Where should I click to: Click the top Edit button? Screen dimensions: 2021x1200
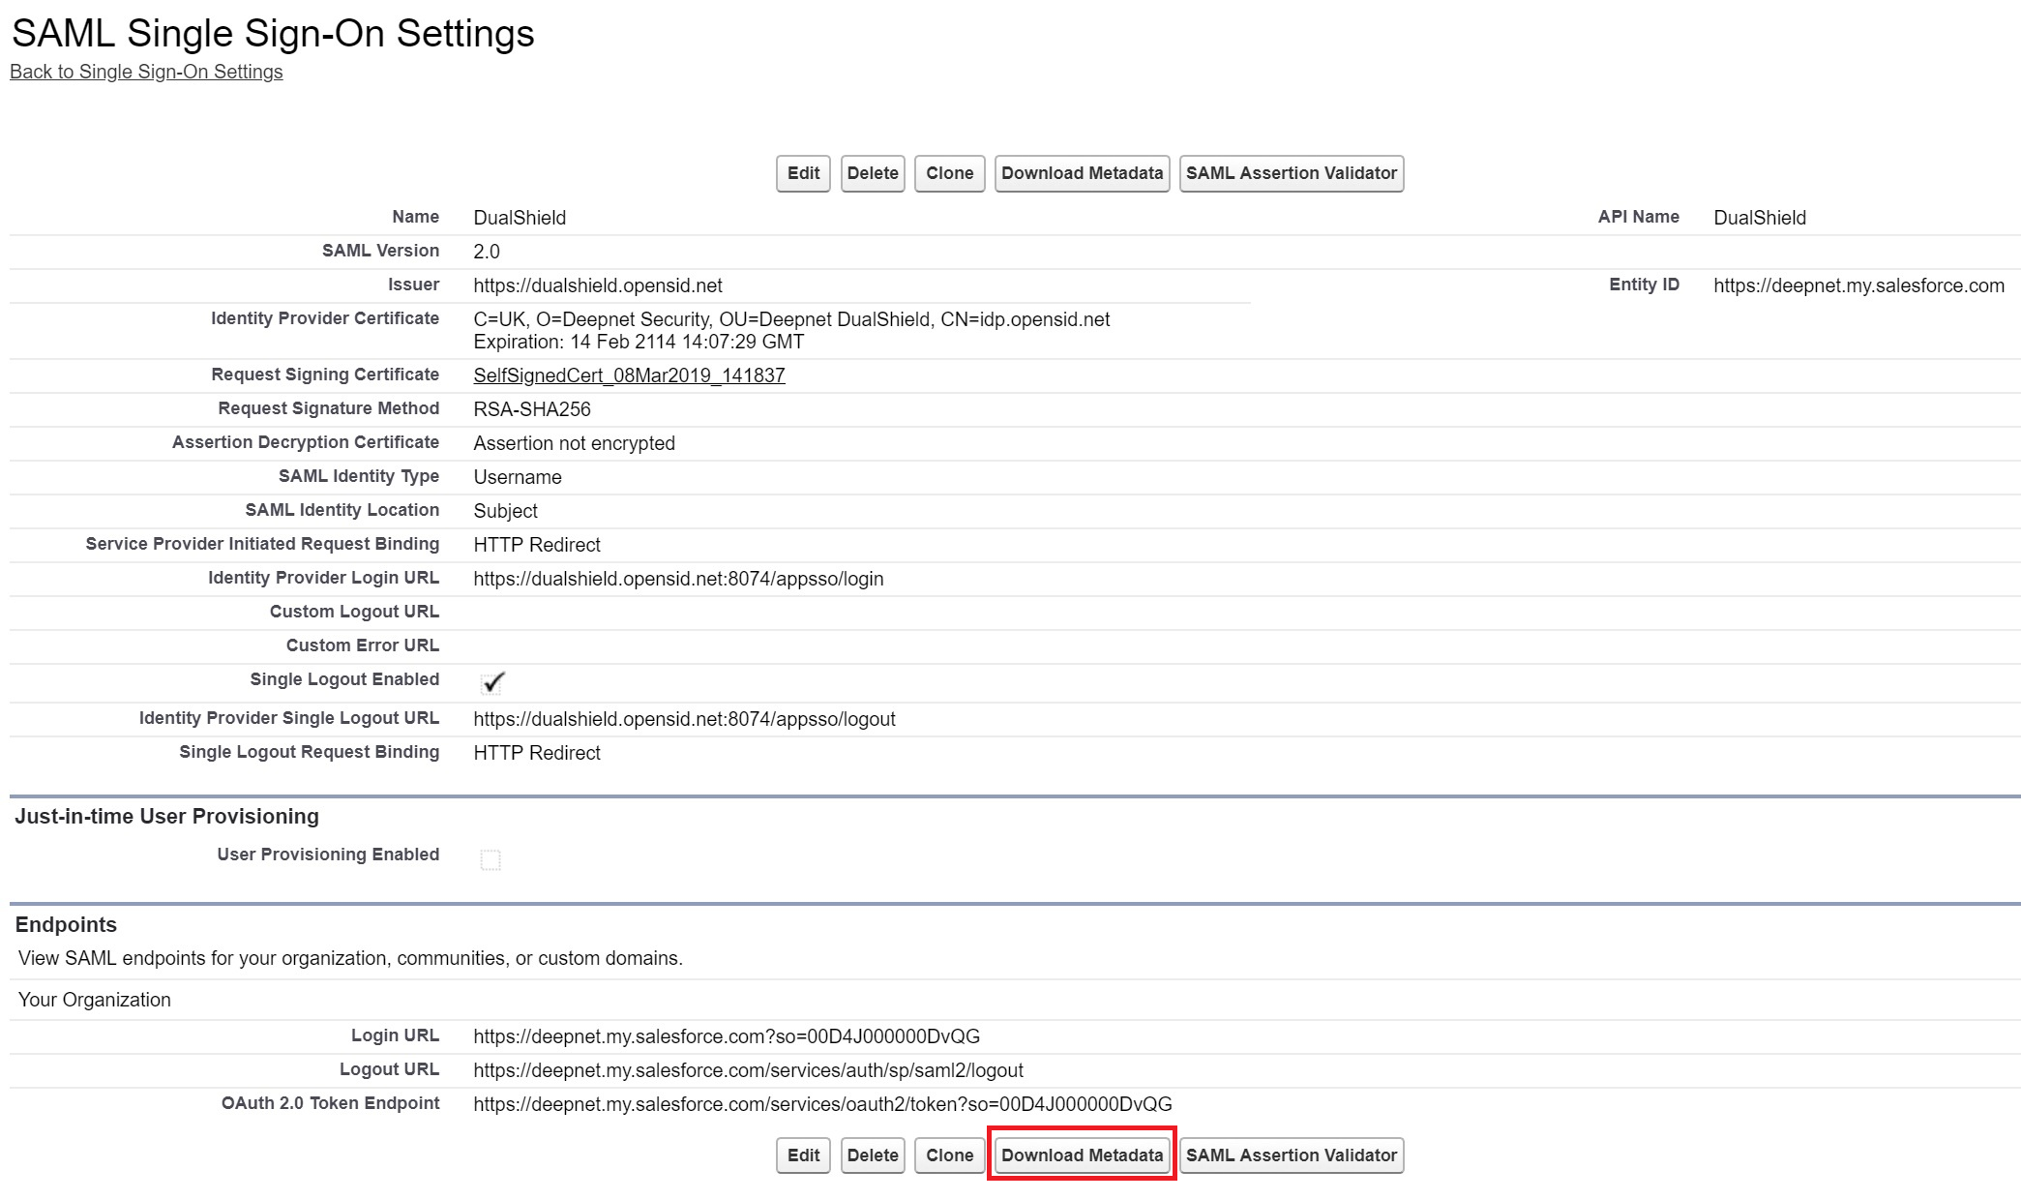point(803,173)
